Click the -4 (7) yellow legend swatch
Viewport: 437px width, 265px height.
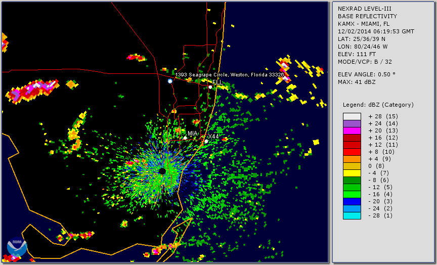352,173
